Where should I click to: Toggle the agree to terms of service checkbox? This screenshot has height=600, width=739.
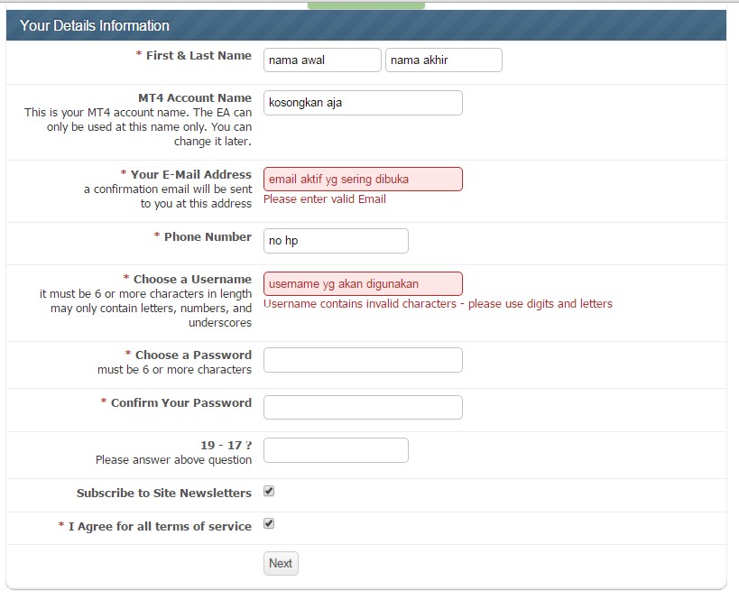(x=269, y=524)
